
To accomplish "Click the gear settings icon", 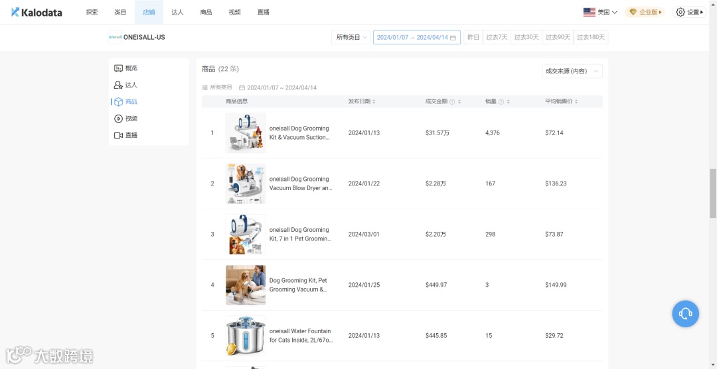I will 680,13.
